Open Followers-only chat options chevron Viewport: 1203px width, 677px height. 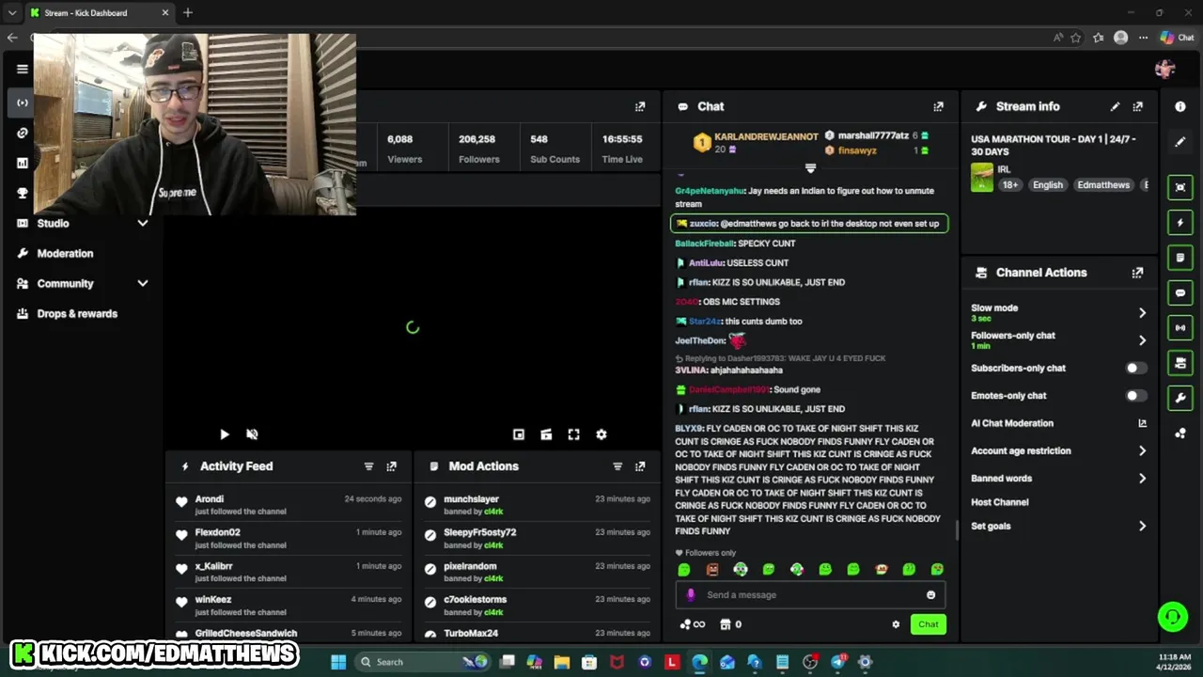pos(1143,339)
